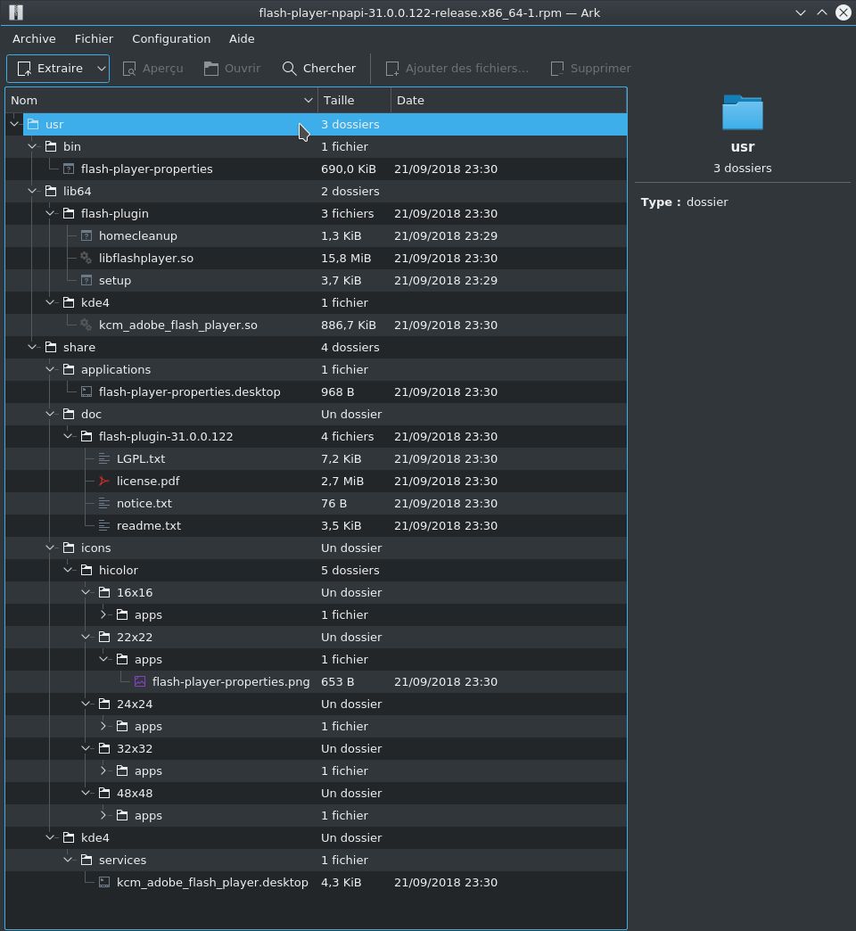
Task: Collapse the flash-plugin folder
Action: (x=50, y=213)
